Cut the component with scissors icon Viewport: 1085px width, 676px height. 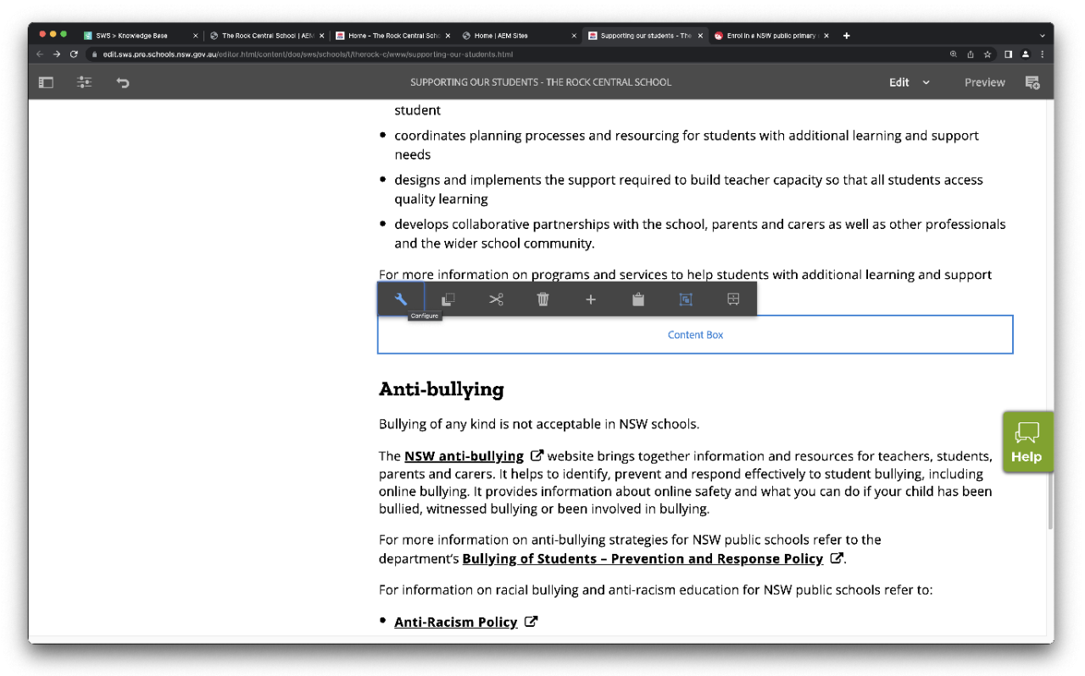click(496, 299)
